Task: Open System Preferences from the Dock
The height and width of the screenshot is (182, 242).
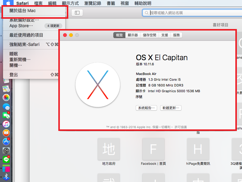Action: pos(6,151)
